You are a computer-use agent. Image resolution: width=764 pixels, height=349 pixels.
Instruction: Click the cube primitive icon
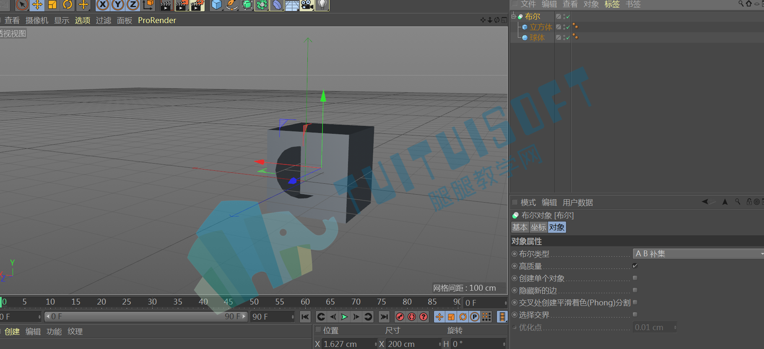coord(217,5)
